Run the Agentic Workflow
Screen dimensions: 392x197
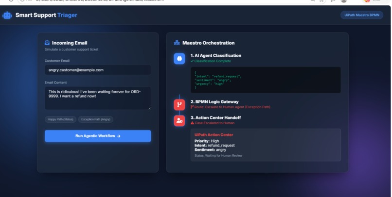coord(98,136)
